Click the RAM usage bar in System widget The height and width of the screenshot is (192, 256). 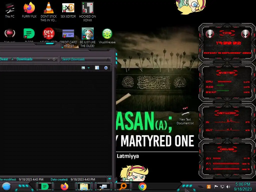tap(220, 85)
